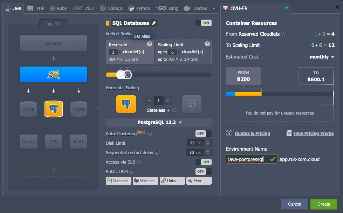Screen dimensions: 343x213
Task: Click the plus extra layer placeholder
Action: pos(54,170)
